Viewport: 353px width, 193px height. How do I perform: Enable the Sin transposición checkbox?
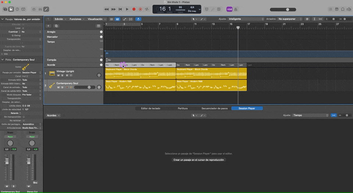click(x=24, y=117)
